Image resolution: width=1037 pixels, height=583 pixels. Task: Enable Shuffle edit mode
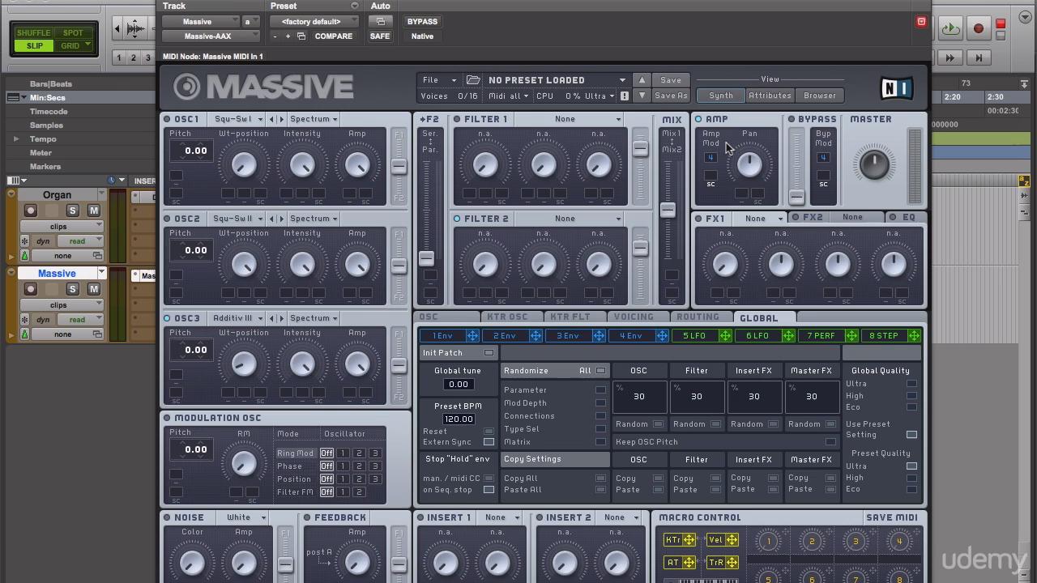33,32
